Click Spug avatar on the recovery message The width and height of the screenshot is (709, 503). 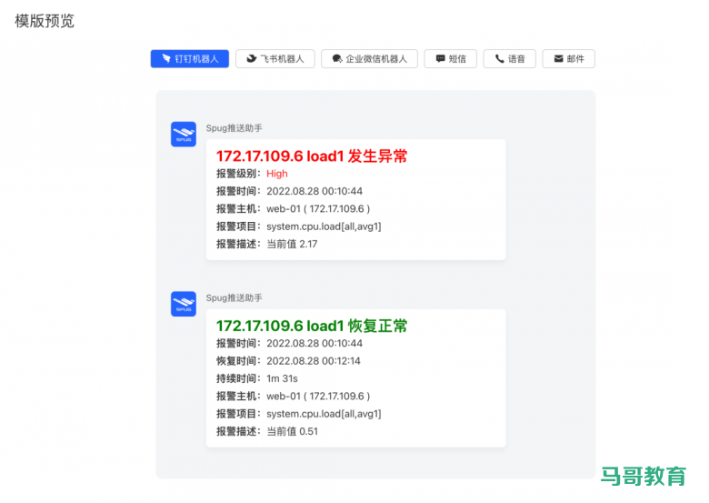click(184, 304)
